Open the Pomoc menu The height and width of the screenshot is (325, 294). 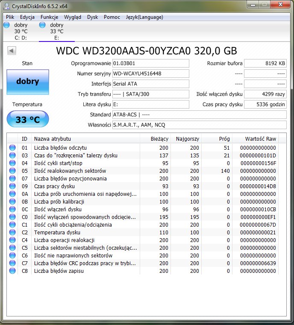click(112, 17)
